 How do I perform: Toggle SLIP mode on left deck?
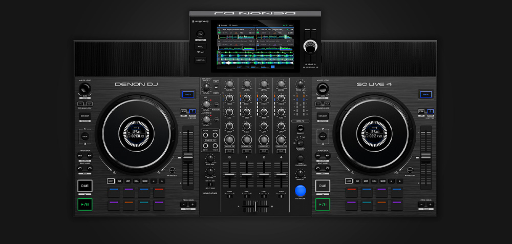[x=172, y=170]
